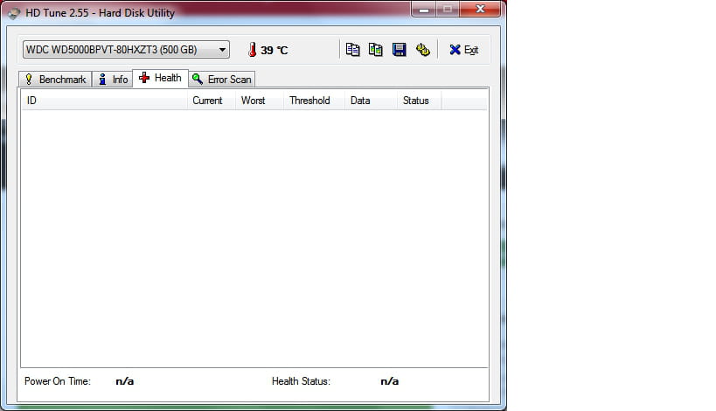Click the Current column header
Viewport: 716px width, 411px height.
click(212, 101)
